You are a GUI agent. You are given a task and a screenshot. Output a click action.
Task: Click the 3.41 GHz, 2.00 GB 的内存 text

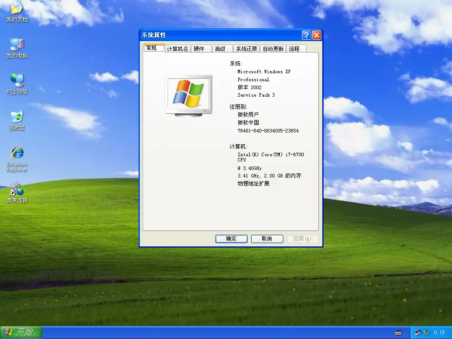[x=269, y=176]
